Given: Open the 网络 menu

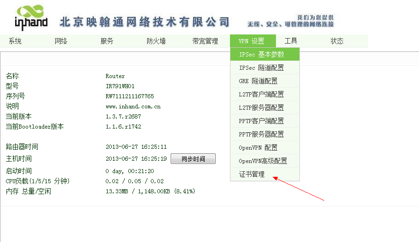Looking at the screenshot, I should 61,41.
